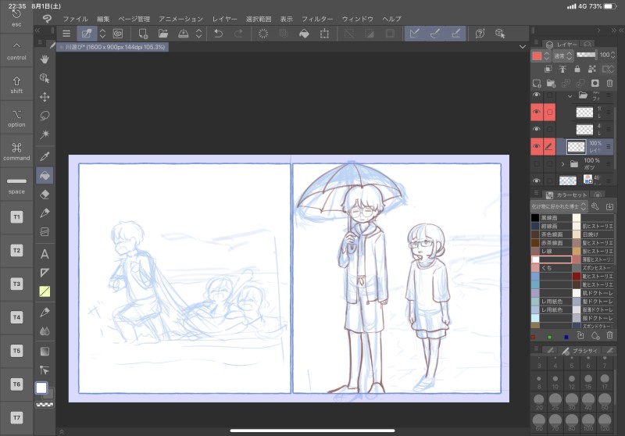The height and width of the screenshot is (436, 625).
Task: Click the Fill icon in command bar
Action: pyautogui.click(x=304, y=34)
